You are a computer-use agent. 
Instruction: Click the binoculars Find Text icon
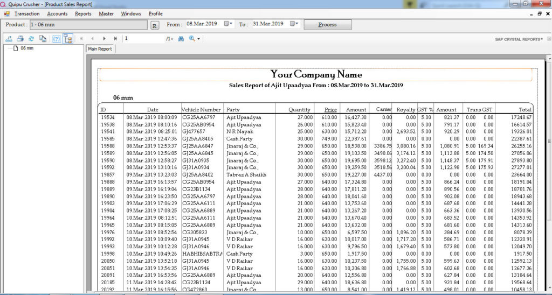[x=181, y=39]
